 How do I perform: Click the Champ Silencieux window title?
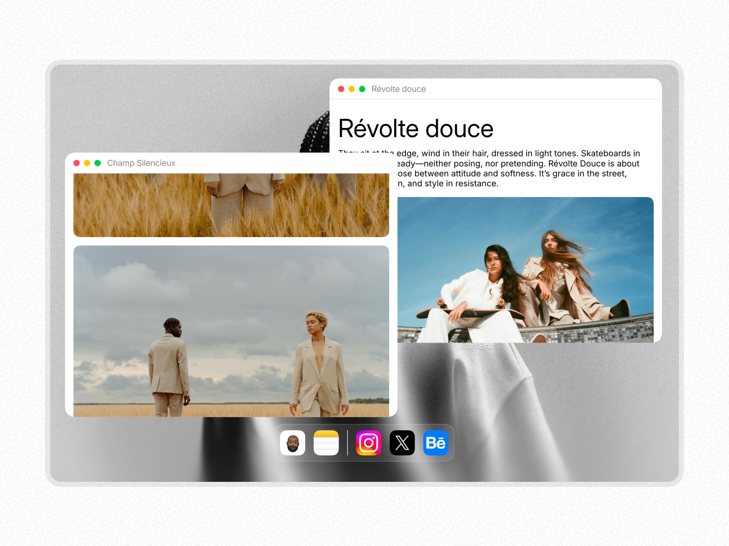[141, 163]
